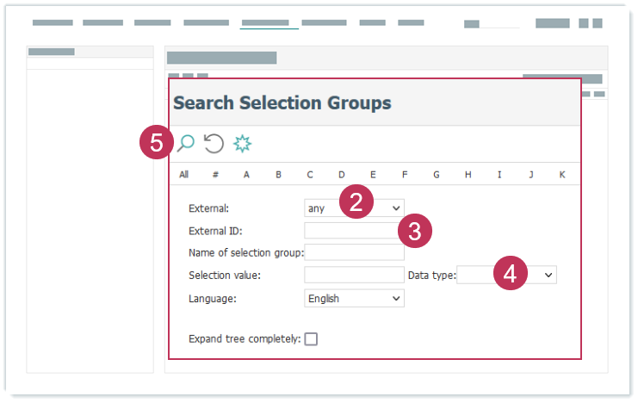Filter by letter B
The image size is (638, 403).
[278, 175]
